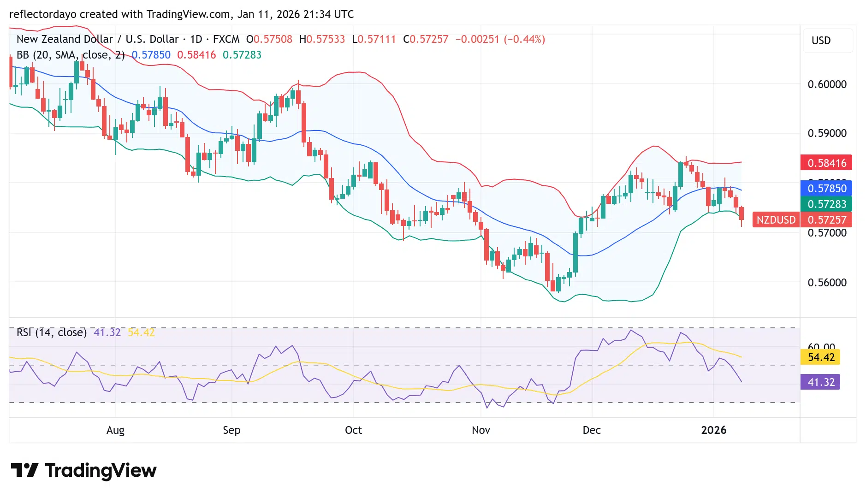Click the green 0.57283 lower band price label

click(x=826, y=204)
